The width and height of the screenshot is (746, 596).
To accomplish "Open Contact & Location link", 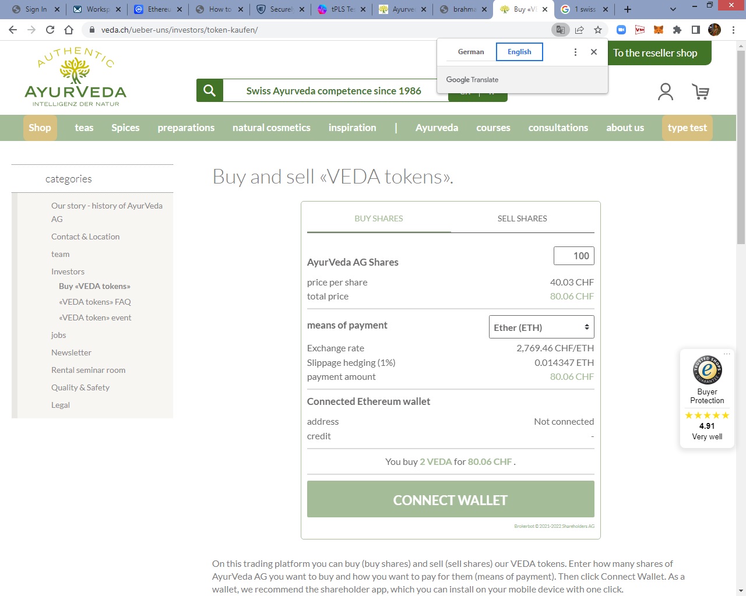I will pyautogui.click(x=85, y=237).
